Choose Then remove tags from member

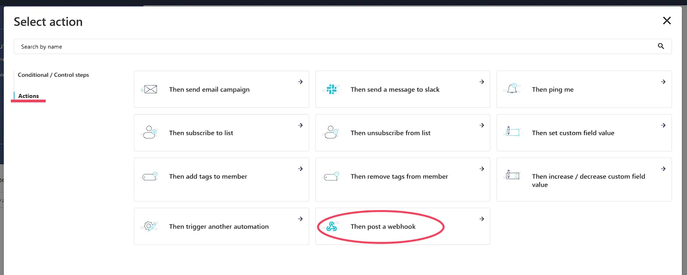point(403,179)
